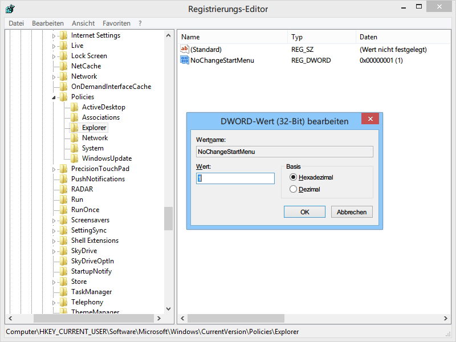The height and width of the screenshot is (342, 456).
Task: Click the (Standard) string value icon
Action: coord(184,49)
